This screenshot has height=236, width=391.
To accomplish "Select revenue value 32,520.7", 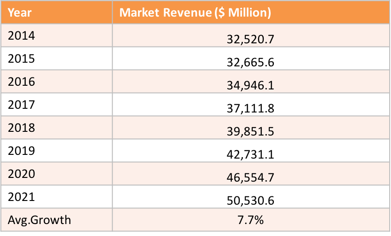I will coord(250,39).
